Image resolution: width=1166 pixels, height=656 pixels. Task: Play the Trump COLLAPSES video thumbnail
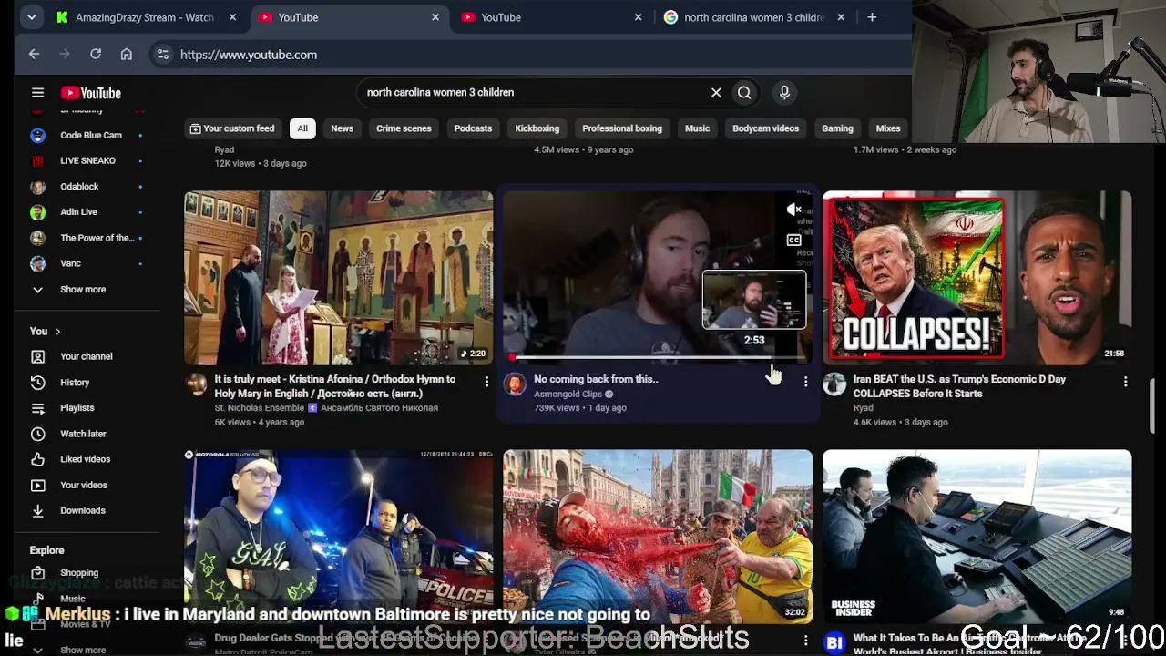point(977,278)
